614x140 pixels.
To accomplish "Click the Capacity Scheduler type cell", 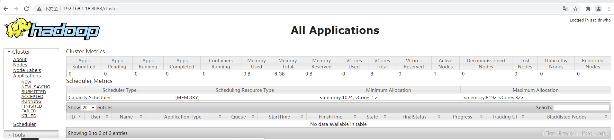I will click(90, 98).
